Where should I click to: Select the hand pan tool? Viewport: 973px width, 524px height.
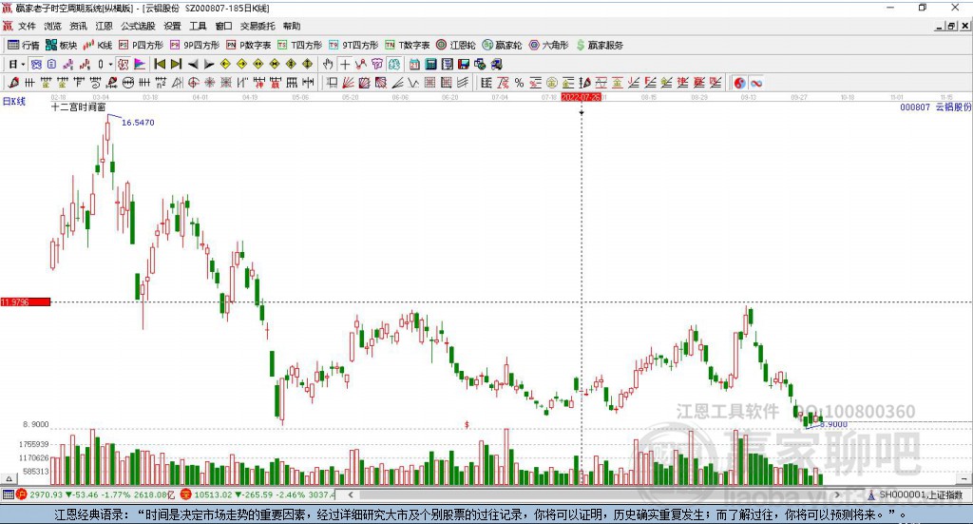328,64
